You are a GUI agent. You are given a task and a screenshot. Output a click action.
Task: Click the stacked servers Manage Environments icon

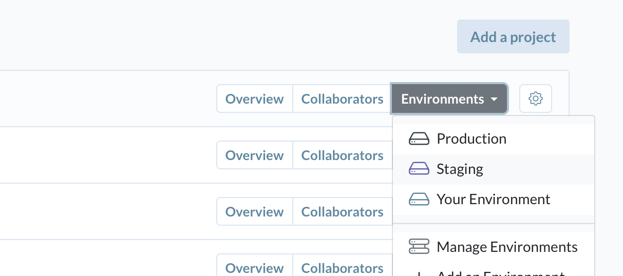pyautogui.click(x=419, y=247)
